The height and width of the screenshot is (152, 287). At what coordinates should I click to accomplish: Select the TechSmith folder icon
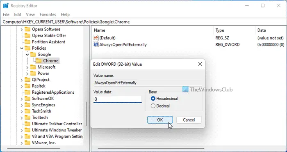27,111
